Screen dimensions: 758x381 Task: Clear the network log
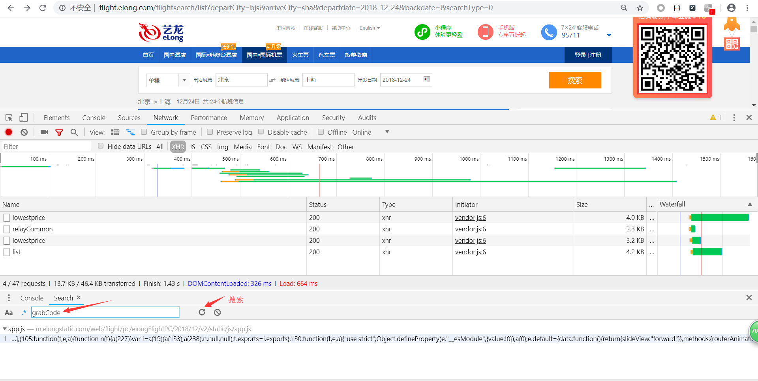pos(24,132)
